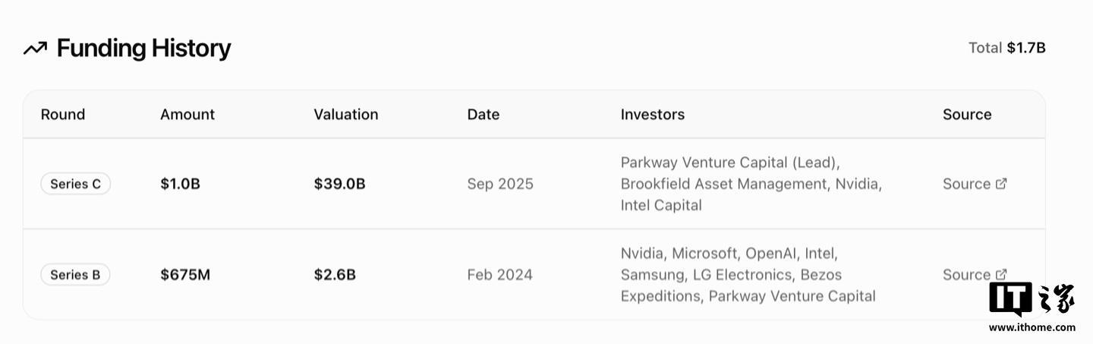Click the Source column header
This screenshot has width=1093, height=344.
click(967, 115)
